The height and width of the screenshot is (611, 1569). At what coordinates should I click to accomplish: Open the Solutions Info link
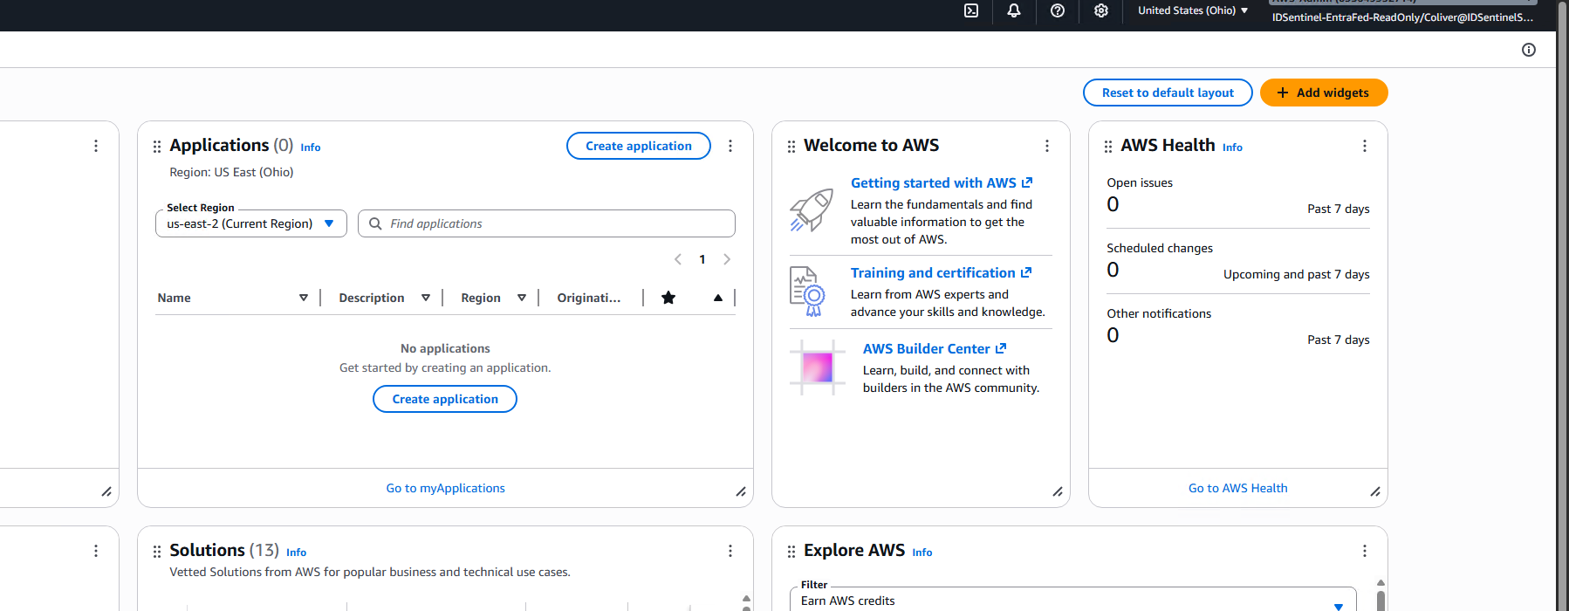[x=296, y=553]
